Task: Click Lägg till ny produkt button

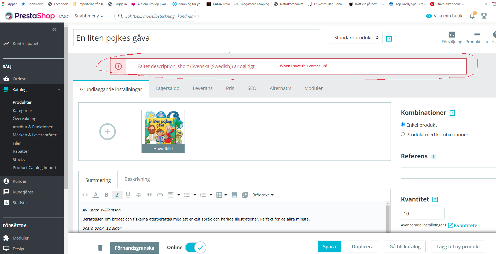Action: 458,246
